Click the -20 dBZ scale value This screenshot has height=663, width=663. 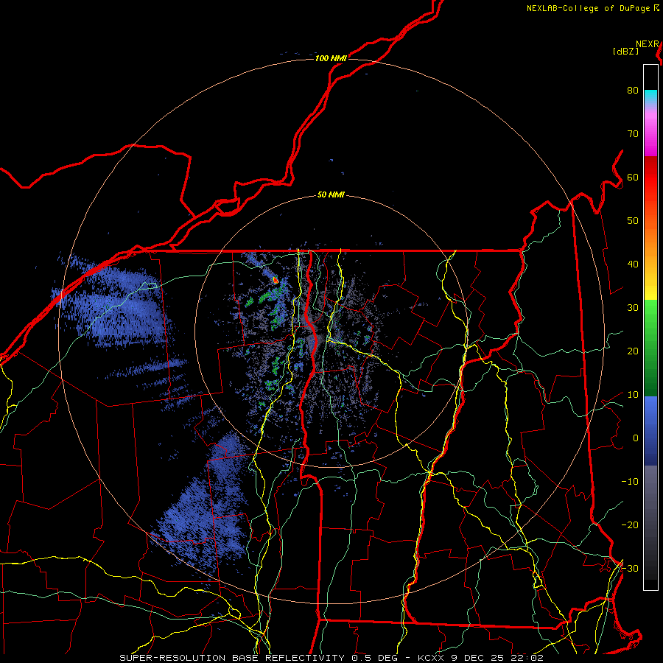(x=630, y=525)
